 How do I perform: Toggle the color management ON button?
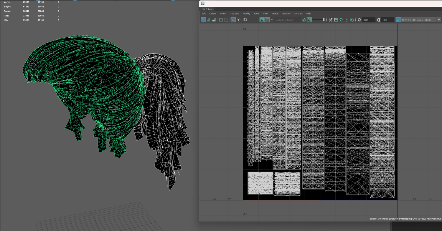[x=398, y=20]
